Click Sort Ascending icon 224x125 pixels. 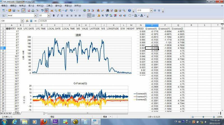click(x=89, y=11)
